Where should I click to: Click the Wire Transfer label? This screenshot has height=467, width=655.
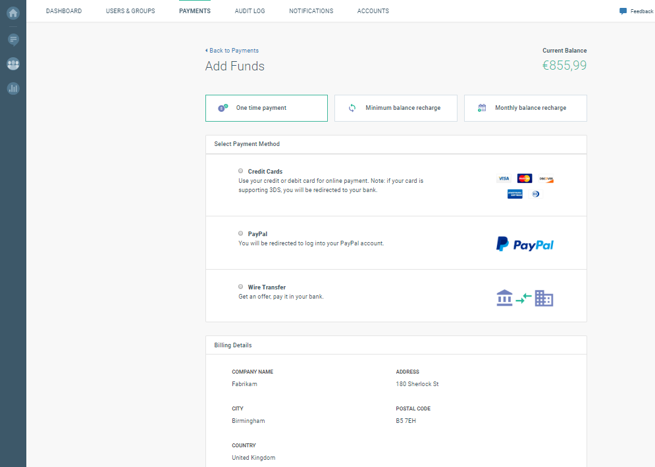267,287
